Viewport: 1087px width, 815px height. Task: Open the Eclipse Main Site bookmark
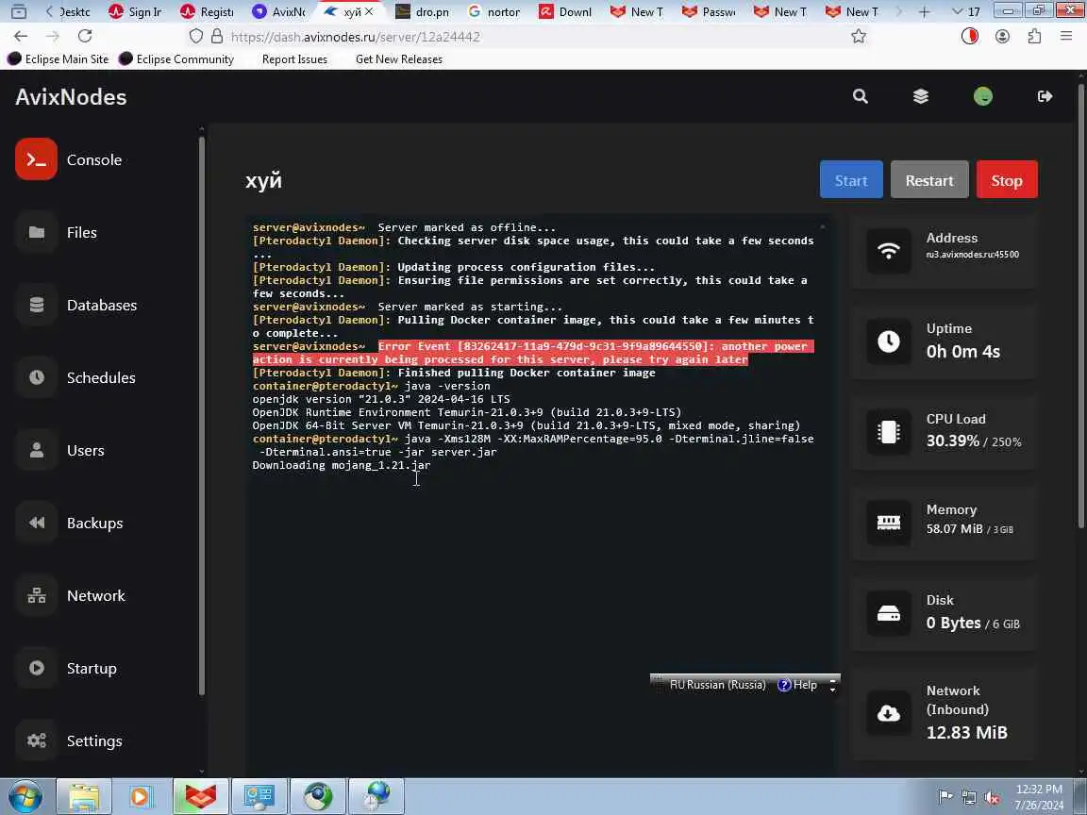[59, 58]
